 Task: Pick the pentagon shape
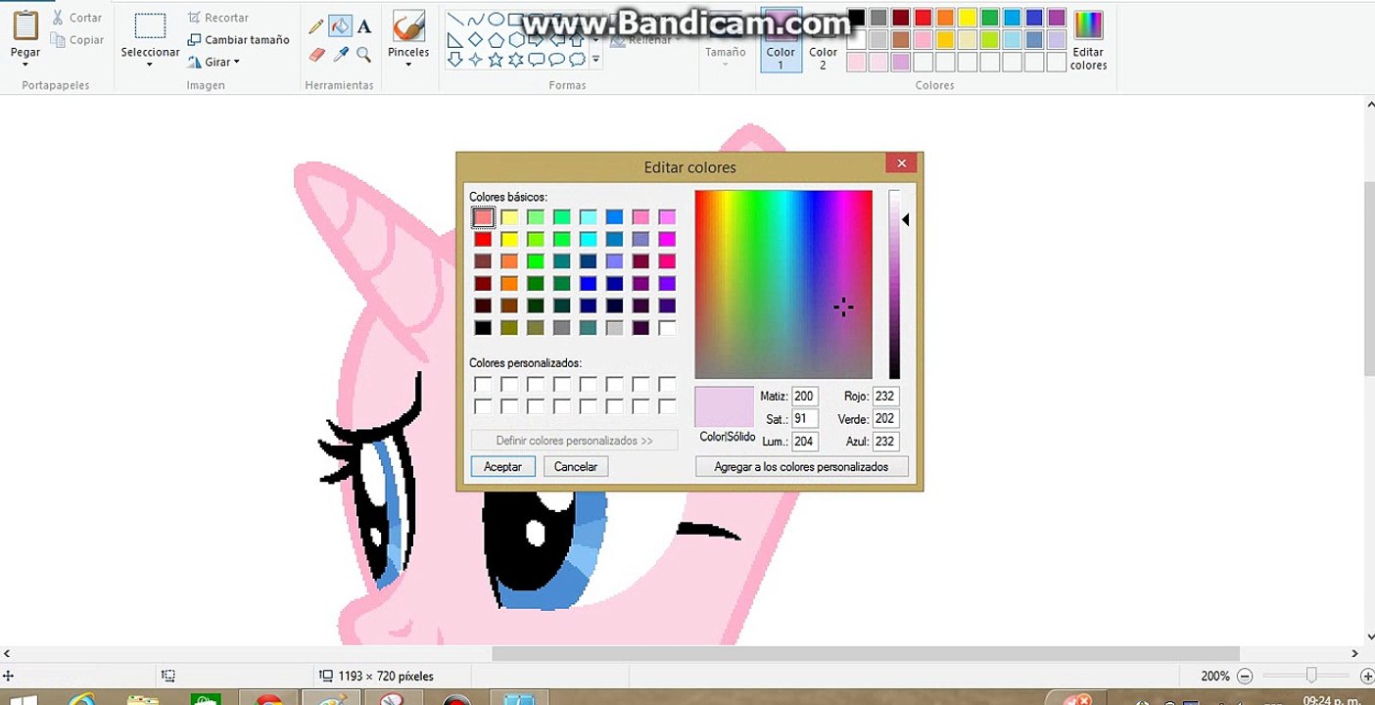pos(496,40)
